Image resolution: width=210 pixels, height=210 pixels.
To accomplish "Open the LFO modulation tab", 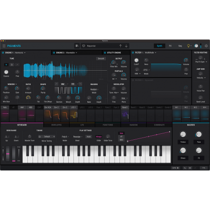I will pyautogui.click(x=82, y=125).
